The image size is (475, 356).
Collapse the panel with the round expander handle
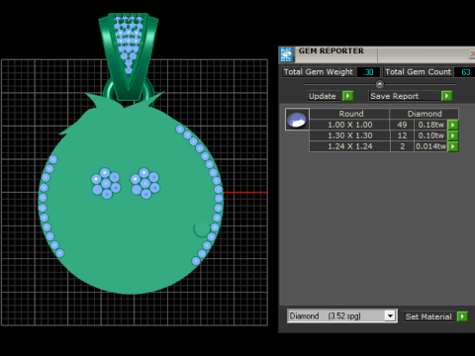pyautogui.click(x=380, y=84)
